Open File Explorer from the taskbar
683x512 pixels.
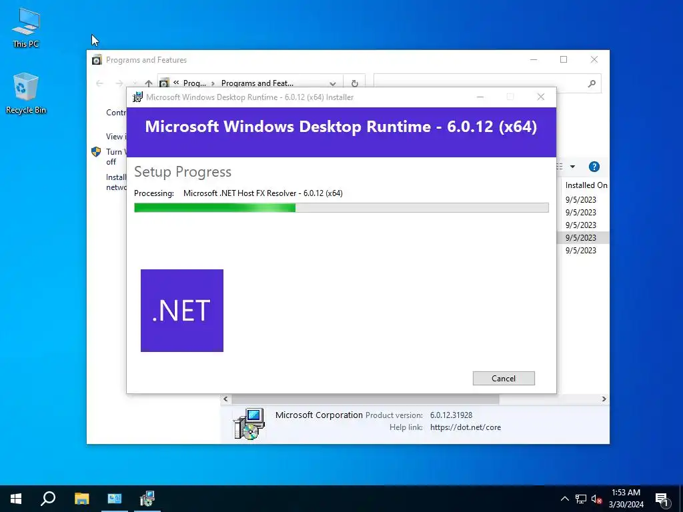coord(81,499)
